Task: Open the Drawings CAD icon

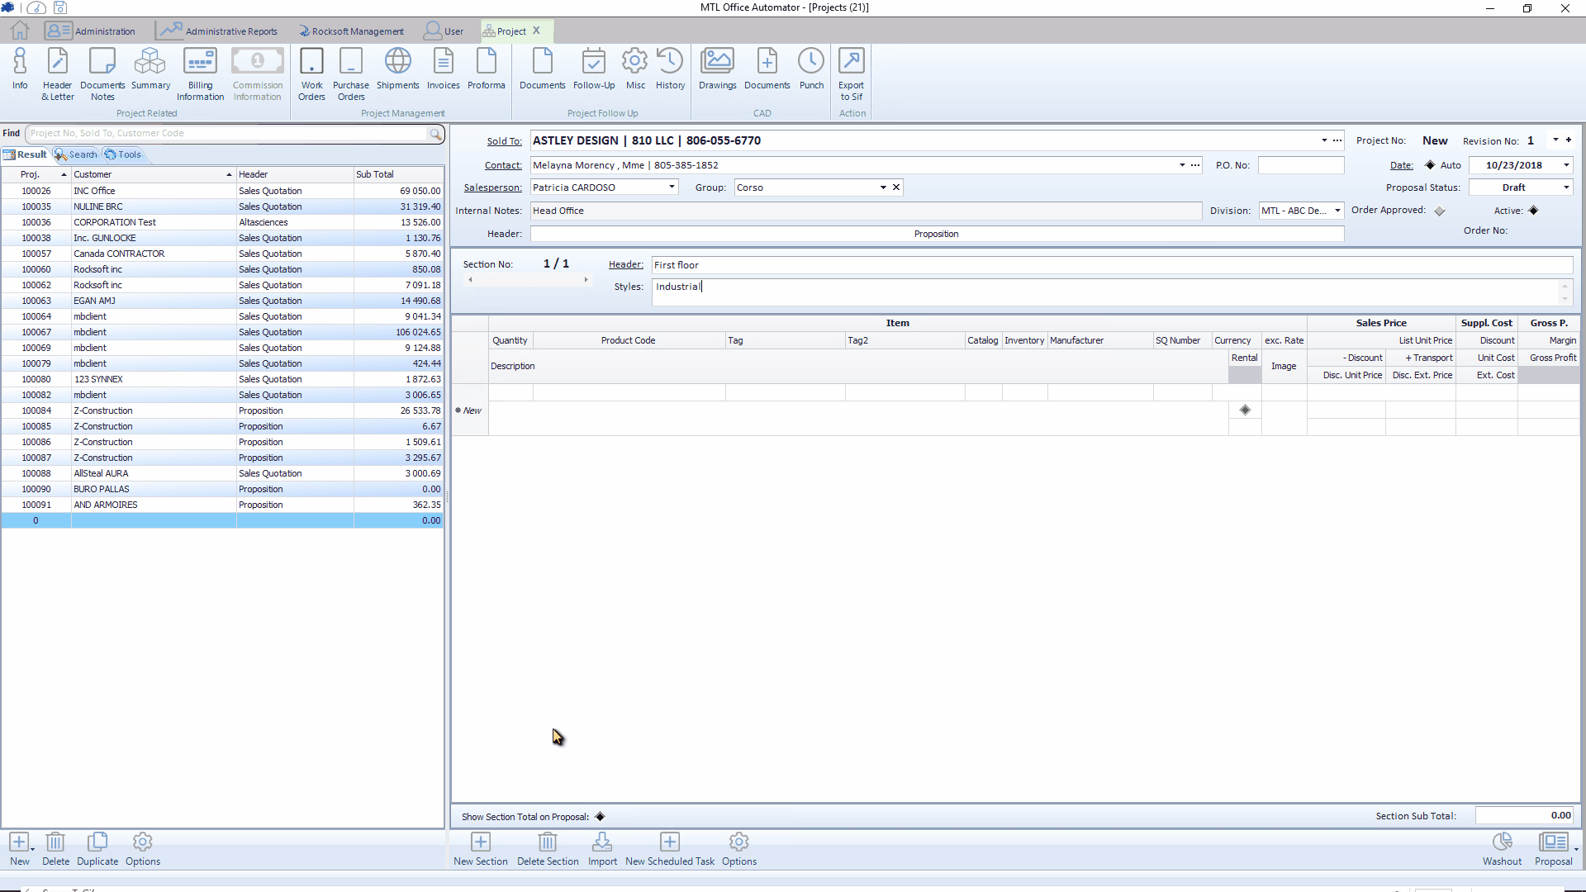Action: click(x=717, y=70)
